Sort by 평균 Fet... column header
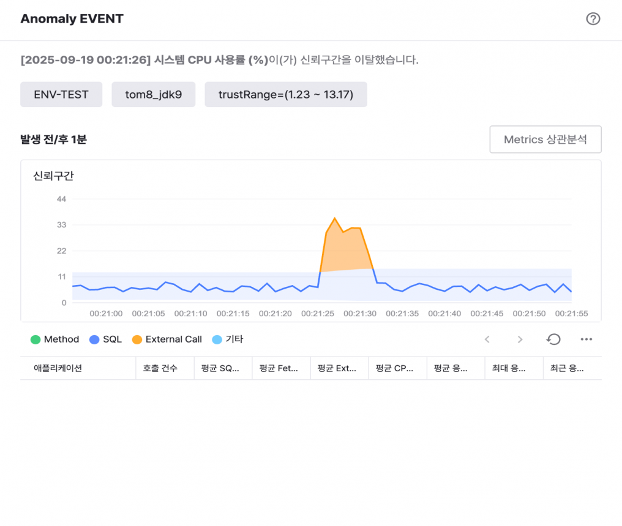This screenshot has width=622, height=526. pos(279,368)
